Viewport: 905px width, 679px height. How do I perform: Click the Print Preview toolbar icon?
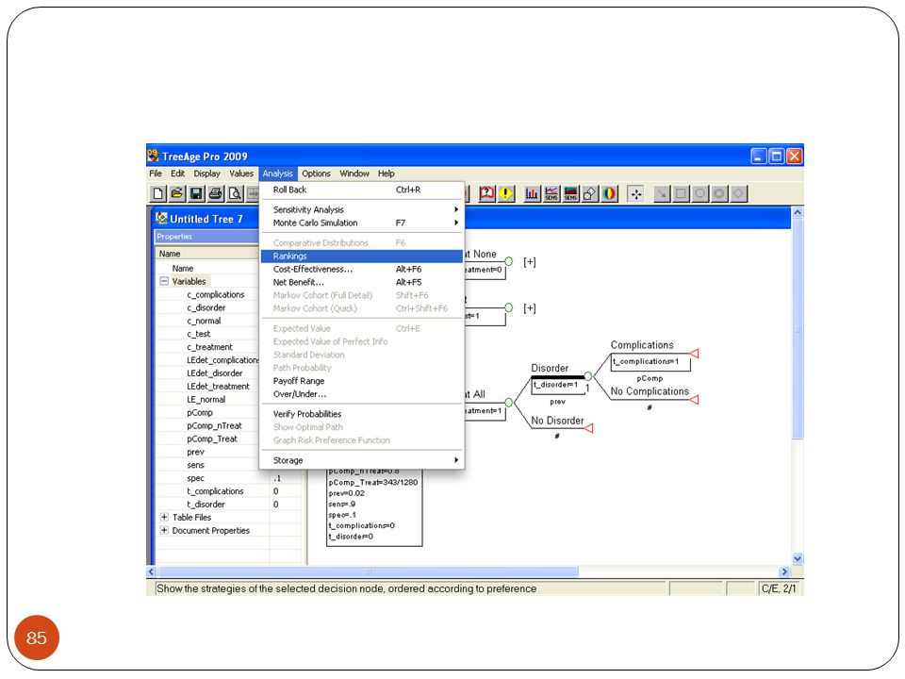pos(235,193)
